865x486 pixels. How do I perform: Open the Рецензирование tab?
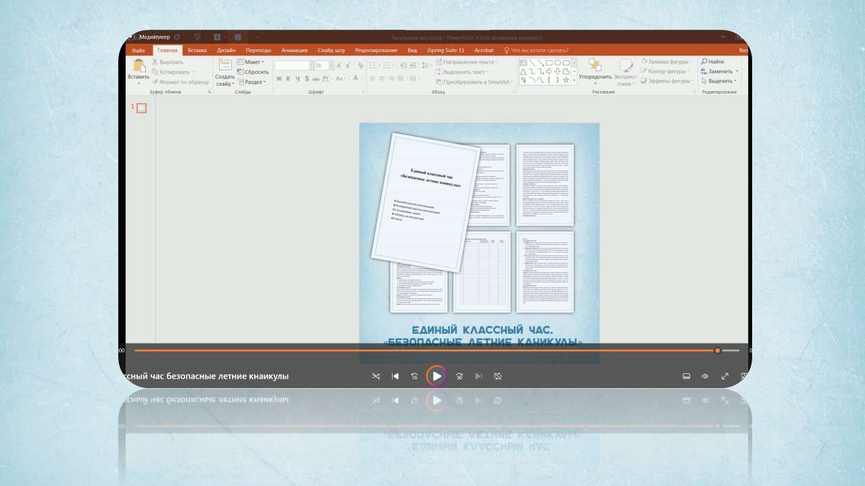[376, 50]
